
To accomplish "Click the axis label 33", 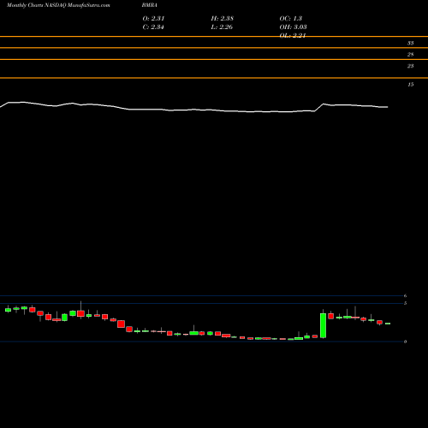I will click(x=410, y=43).
